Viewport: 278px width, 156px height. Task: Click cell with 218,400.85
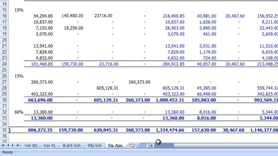pos(174,16)
